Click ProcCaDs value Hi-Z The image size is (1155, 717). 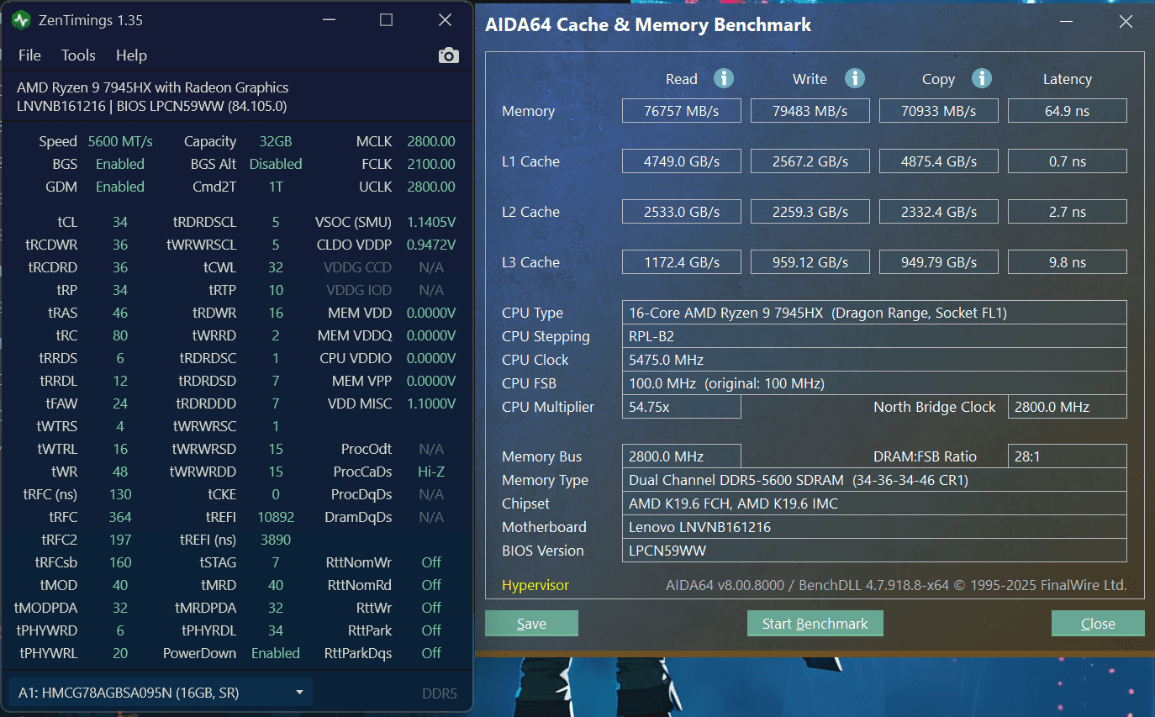pyautogui.click(x=431, y=472)
